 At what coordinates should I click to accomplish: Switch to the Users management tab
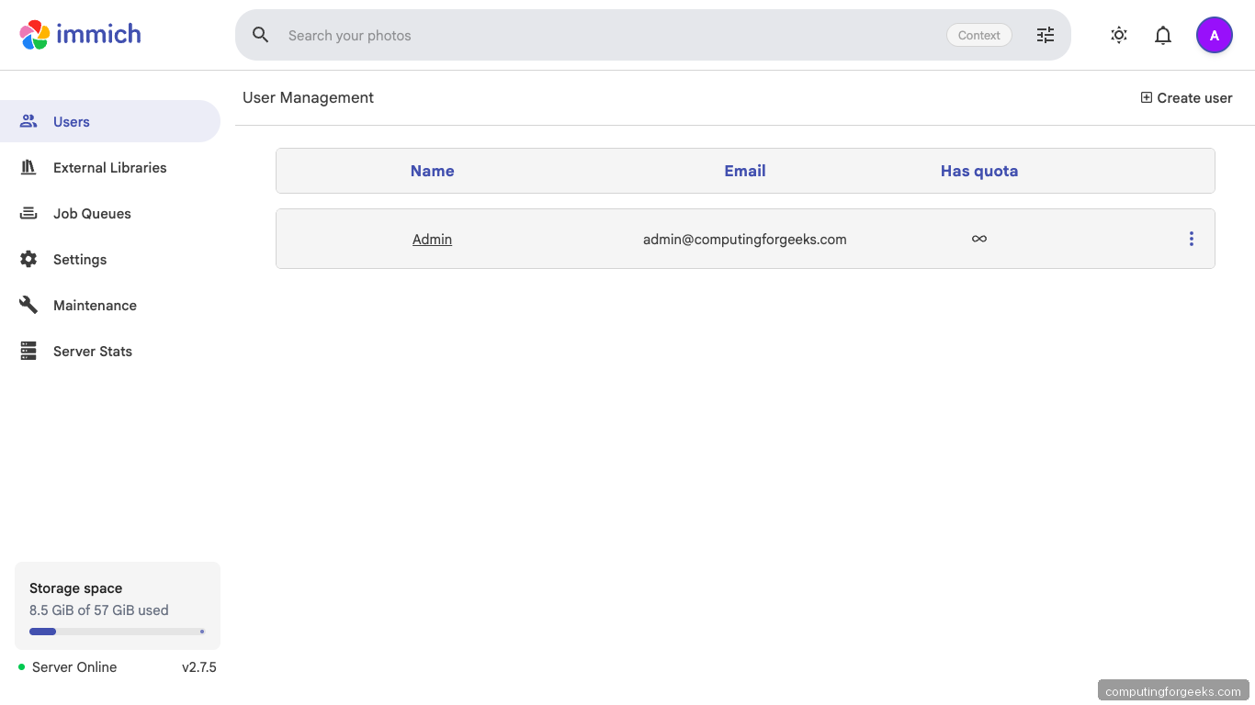coord(71,120)
